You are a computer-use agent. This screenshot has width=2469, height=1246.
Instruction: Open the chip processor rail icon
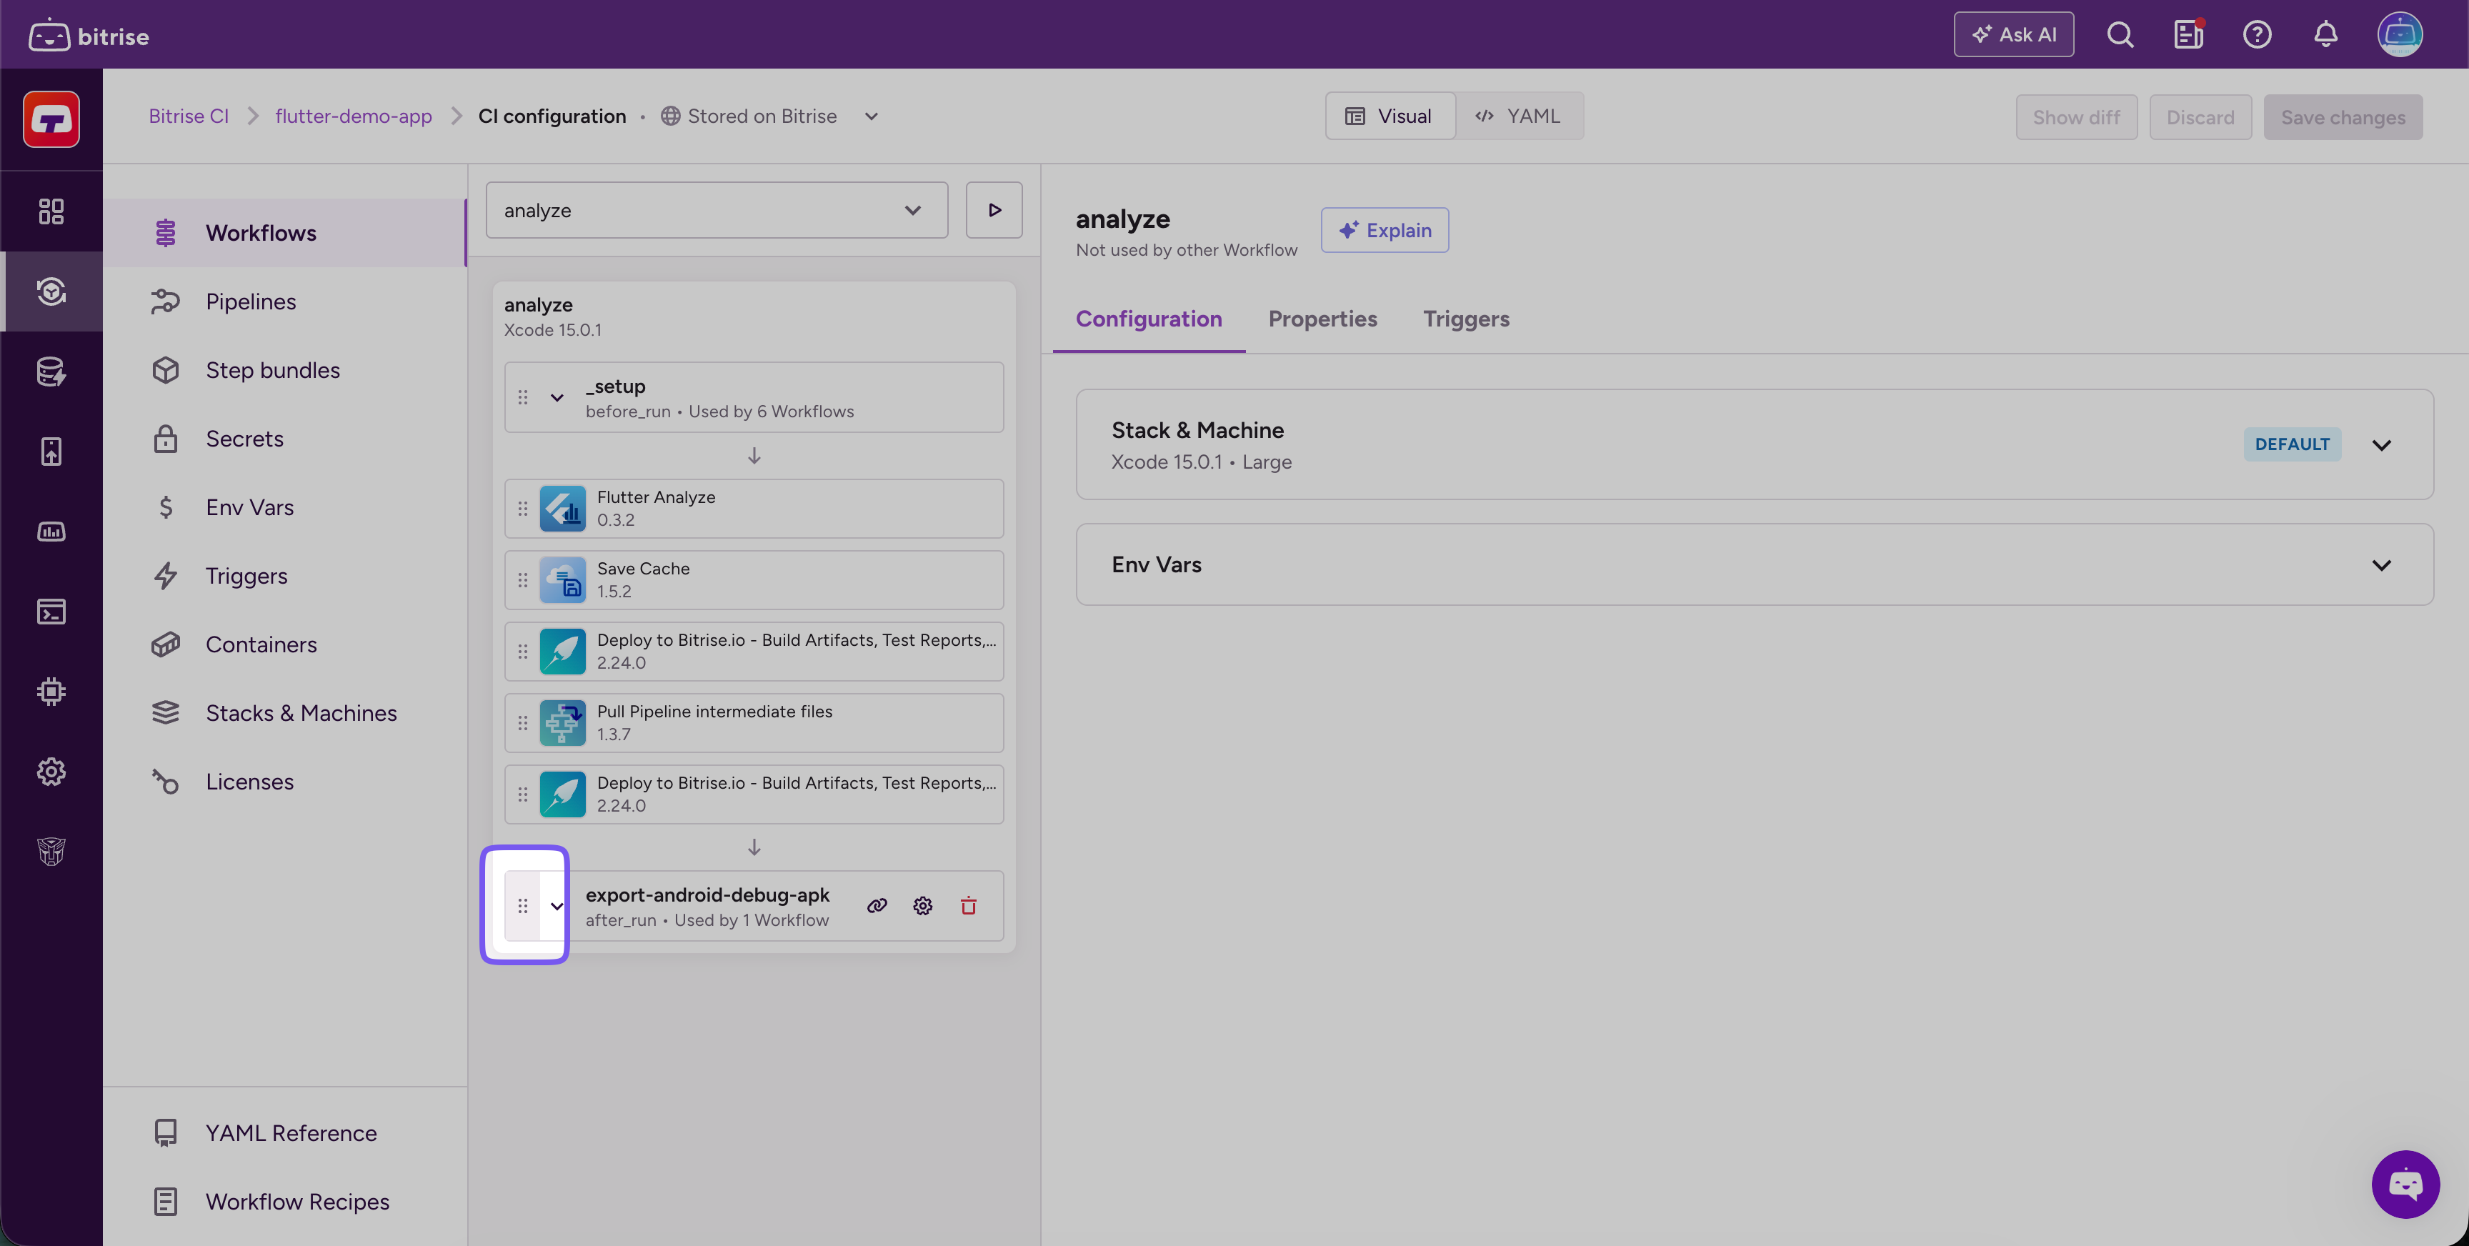click(x=51, y=692)
